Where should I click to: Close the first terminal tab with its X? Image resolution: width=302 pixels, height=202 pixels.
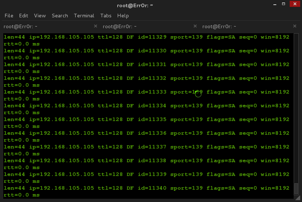96,26
